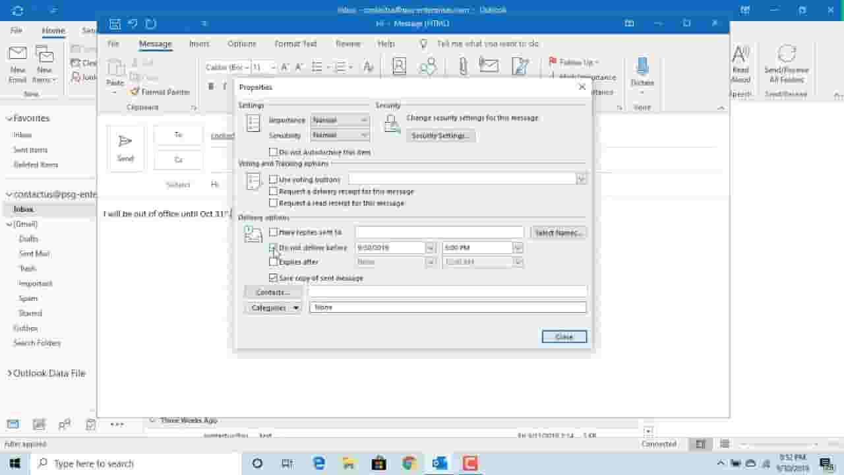
Task: Click the Send message button
Action: pos(125,148)
